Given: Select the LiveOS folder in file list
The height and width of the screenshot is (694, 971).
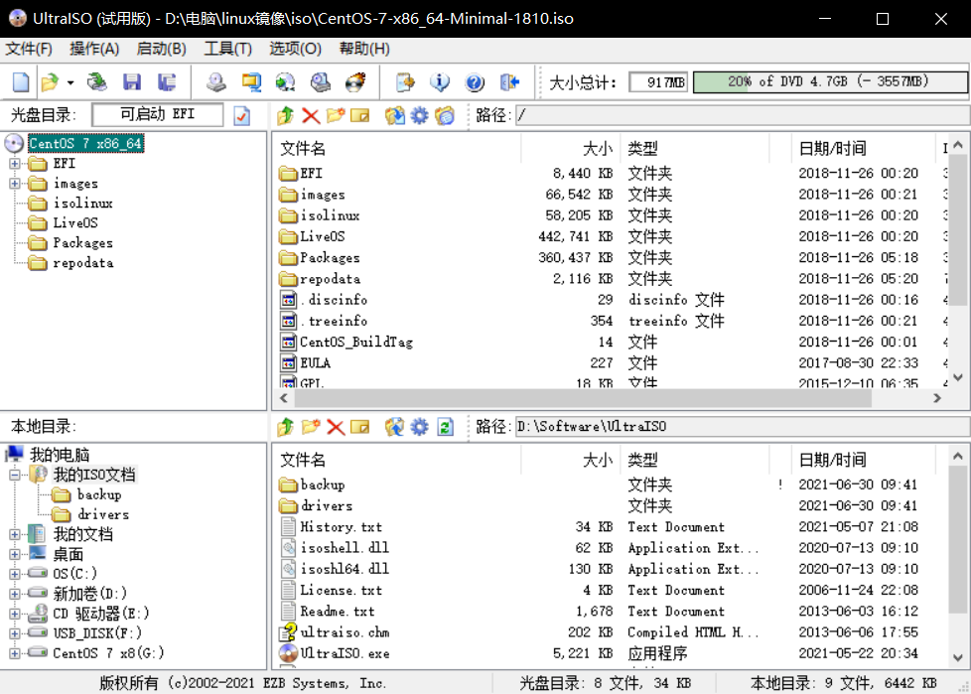Looking at the screenshot, I should tap(322, 236).
